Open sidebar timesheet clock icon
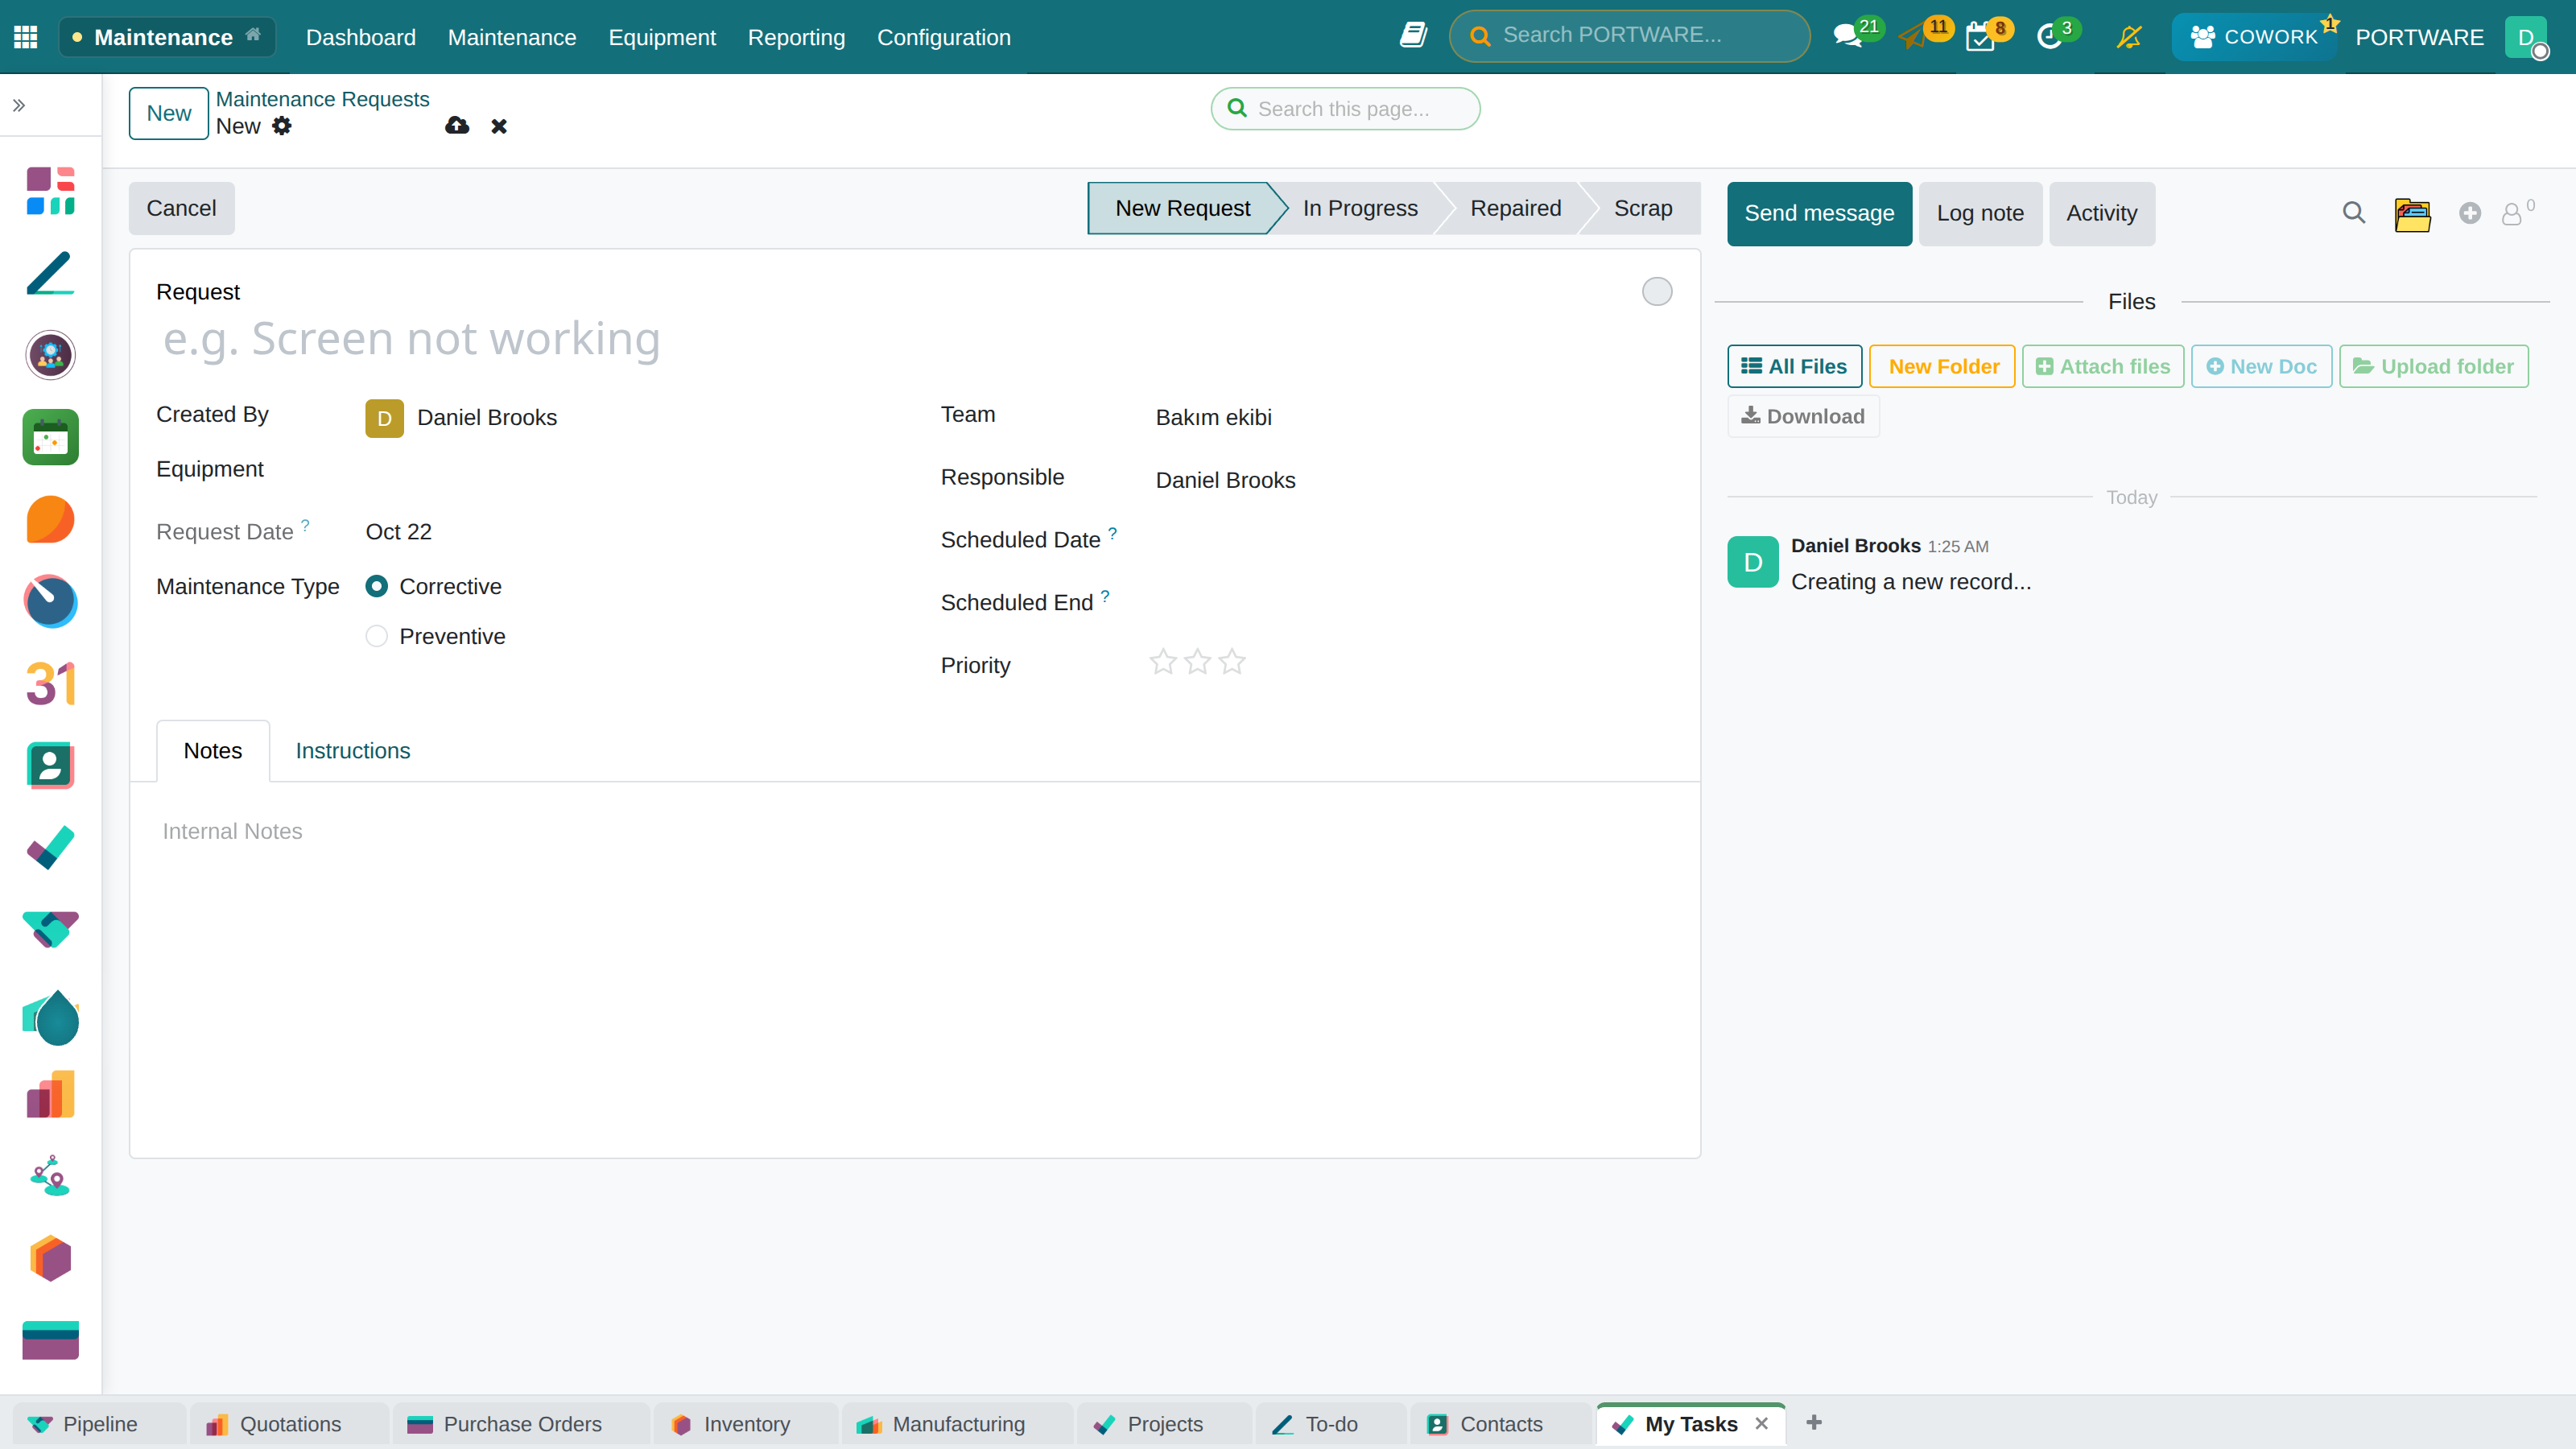 tap(50, 601)
